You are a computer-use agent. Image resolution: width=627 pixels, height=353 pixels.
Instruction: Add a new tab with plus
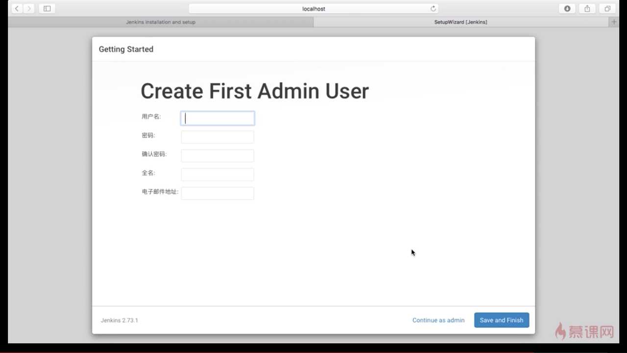tap(614, 22)
